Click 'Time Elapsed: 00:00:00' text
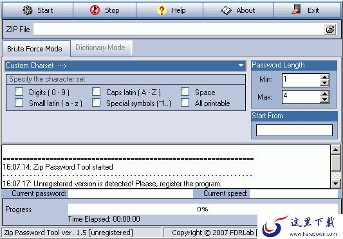The height and width of the screenshot is (239, 343). coord(104,219)
